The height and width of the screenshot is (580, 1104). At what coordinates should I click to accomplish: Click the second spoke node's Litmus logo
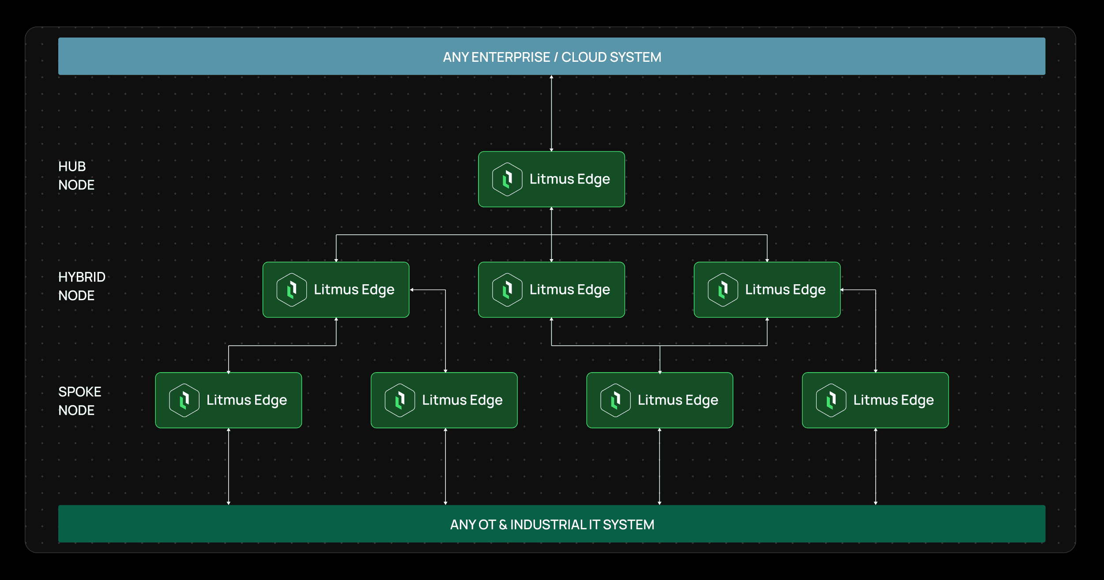coord(399,400)
